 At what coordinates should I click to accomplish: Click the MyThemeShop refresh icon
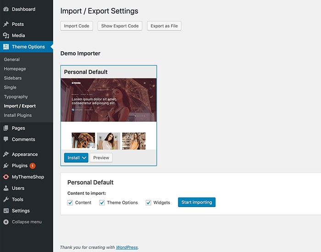coord(6,177)
